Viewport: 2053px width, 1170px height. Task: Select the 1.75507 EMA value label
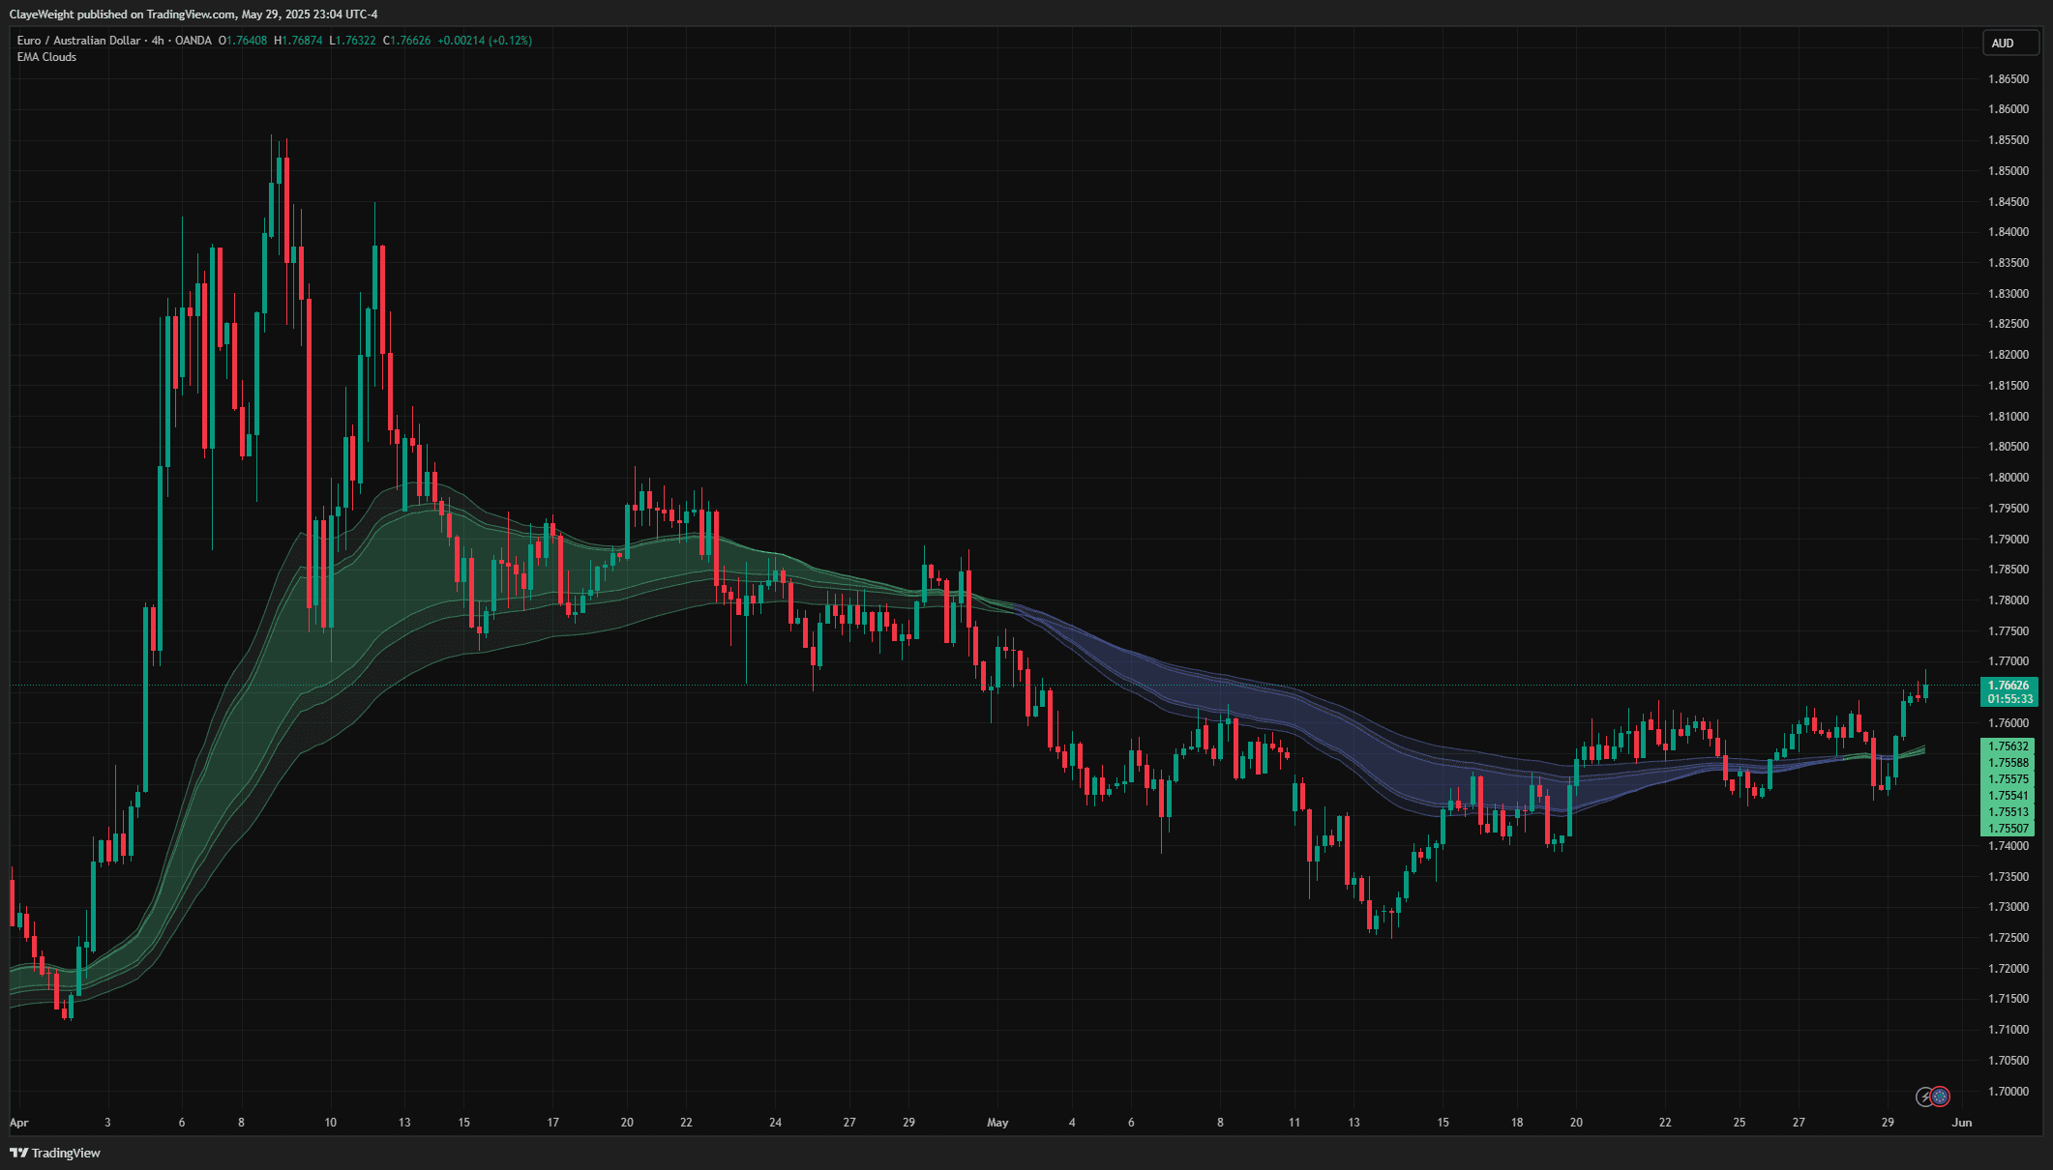point(2008,829)
